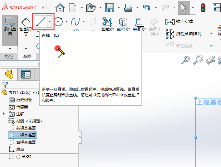Image resolution: width=221 pixels, height=167 pixels.
Task: Click the plane edge midpoint handle in viewport
Action: tap(196, 137)
